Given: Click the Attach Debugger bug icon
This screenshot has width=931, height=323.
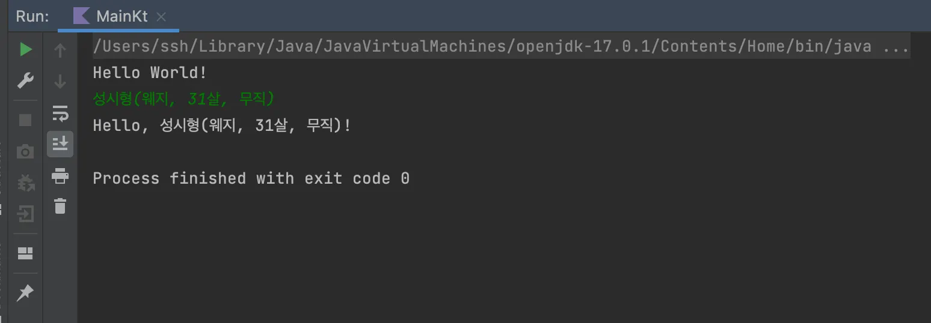Looking at the screenshot, I should pyautogui.click(x=25, y=183).
